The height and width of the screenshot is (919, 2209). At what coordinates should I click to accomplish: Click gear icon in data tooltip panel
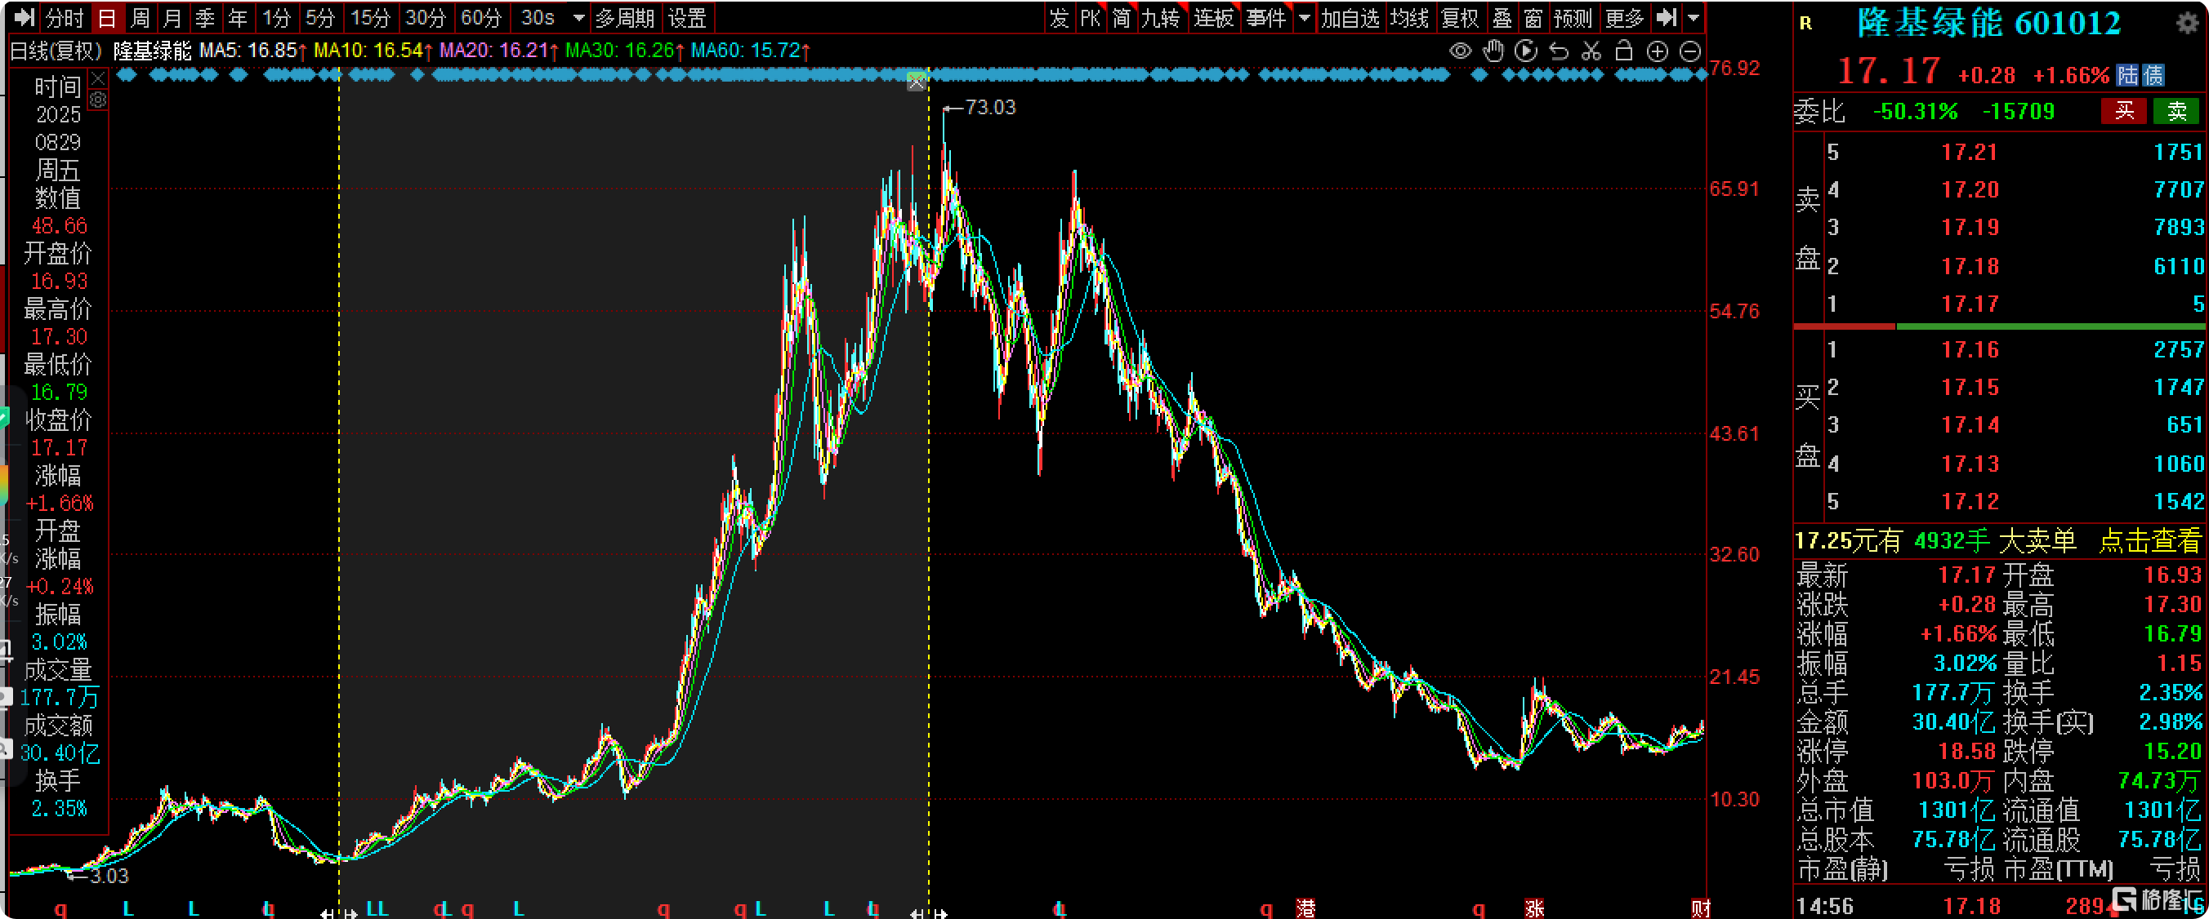point(99,100)
